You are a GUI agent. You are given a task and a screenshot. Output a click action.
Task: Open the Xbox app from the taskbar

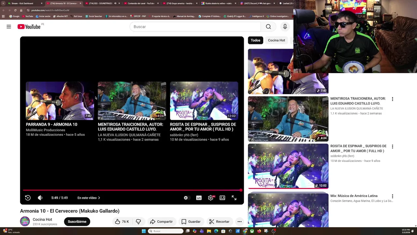(252, 231)
